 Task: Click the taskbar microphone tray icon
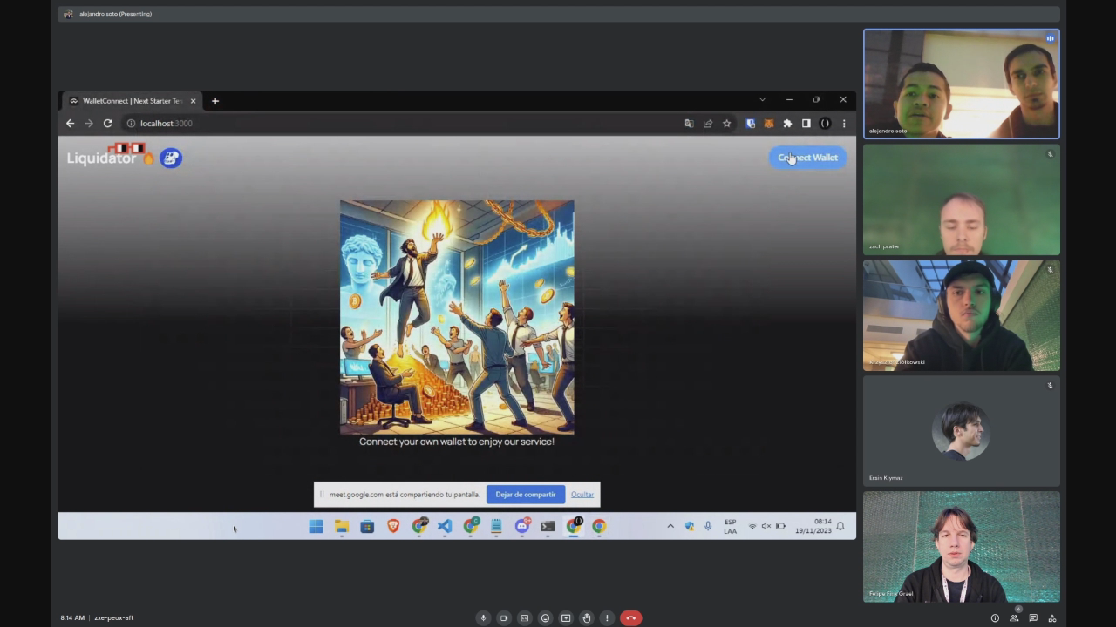(x=708, y=526)
